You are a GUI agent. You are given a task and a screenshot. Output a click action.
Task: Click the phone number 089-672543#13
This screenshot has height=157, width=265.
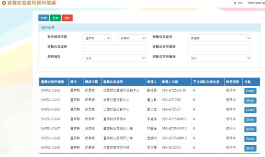click(x=174, y=129)
